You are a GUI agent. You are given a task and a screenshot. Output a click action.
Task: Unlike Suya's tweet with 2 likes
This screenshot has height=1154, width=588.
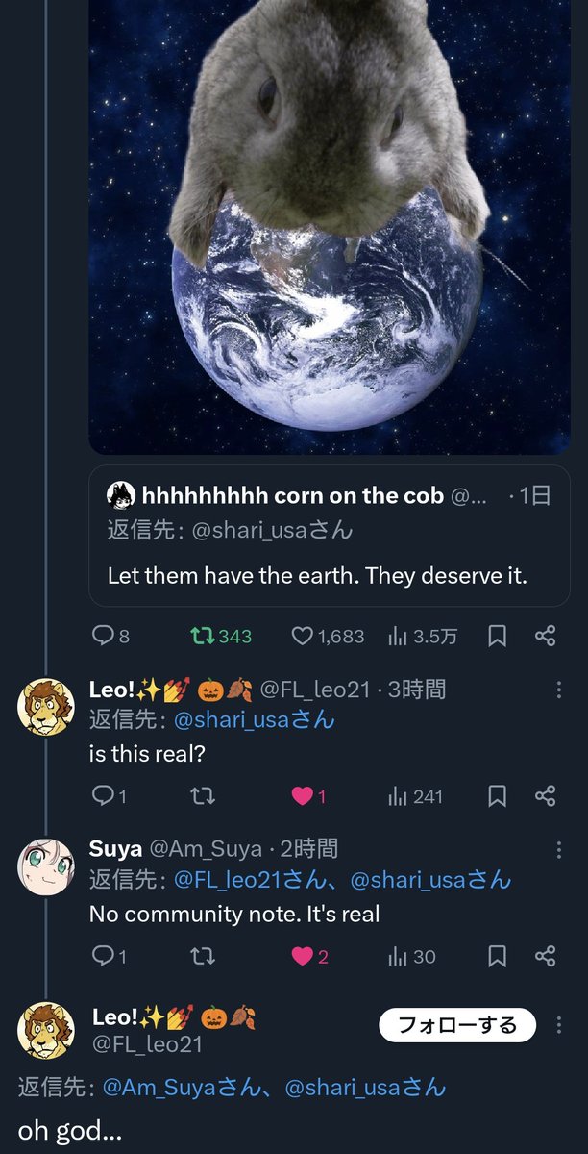pos(309,955)
